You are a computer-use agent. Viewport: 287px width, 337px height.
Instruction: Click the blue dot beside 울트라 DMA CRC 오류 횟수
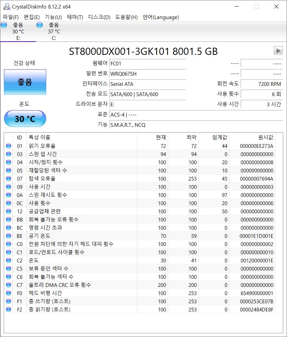click(x=9, y=285)
